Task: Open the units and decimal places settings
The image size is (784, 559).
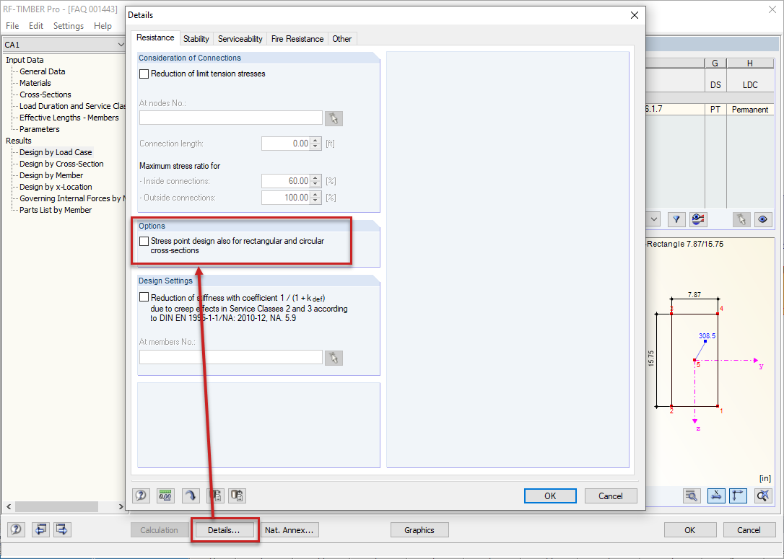Action: (165, 496)
